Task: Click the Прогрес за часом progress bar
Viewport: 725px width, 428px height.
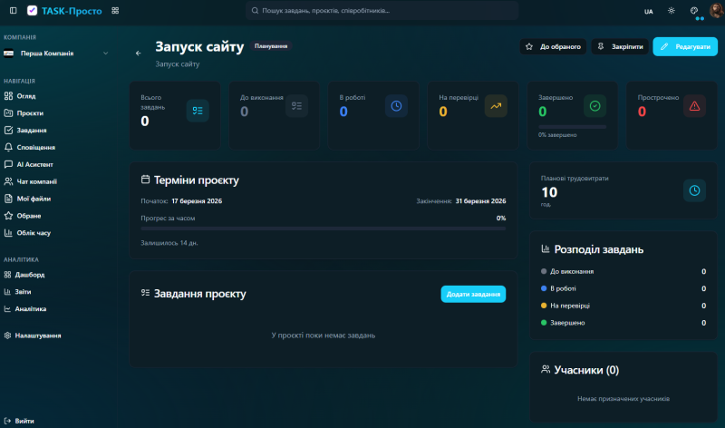Action: pos(323,229)
